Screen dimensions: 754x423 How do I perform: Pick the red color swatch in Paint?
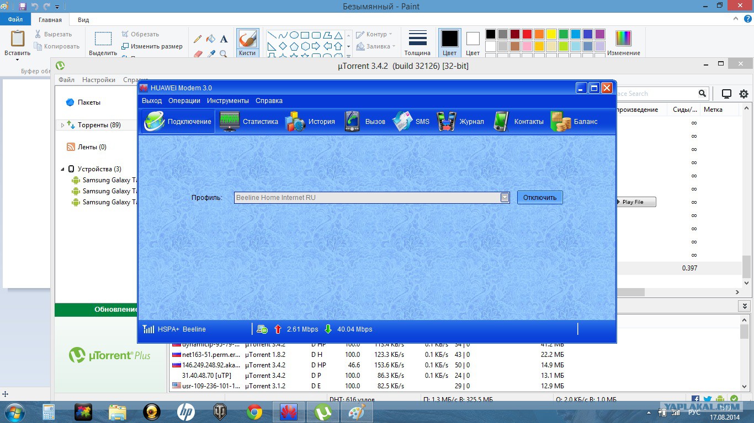(527, 34)
